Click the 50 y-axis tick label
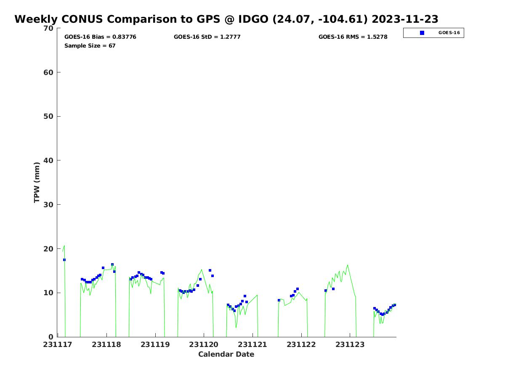 (49, 116)
